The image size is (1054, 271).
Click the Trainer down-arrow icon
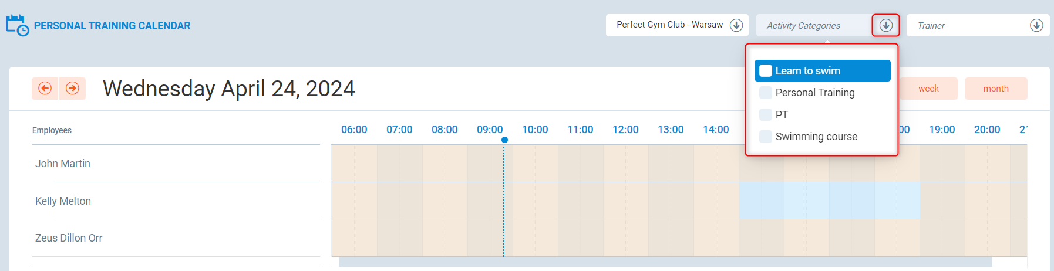[1036, 25]
